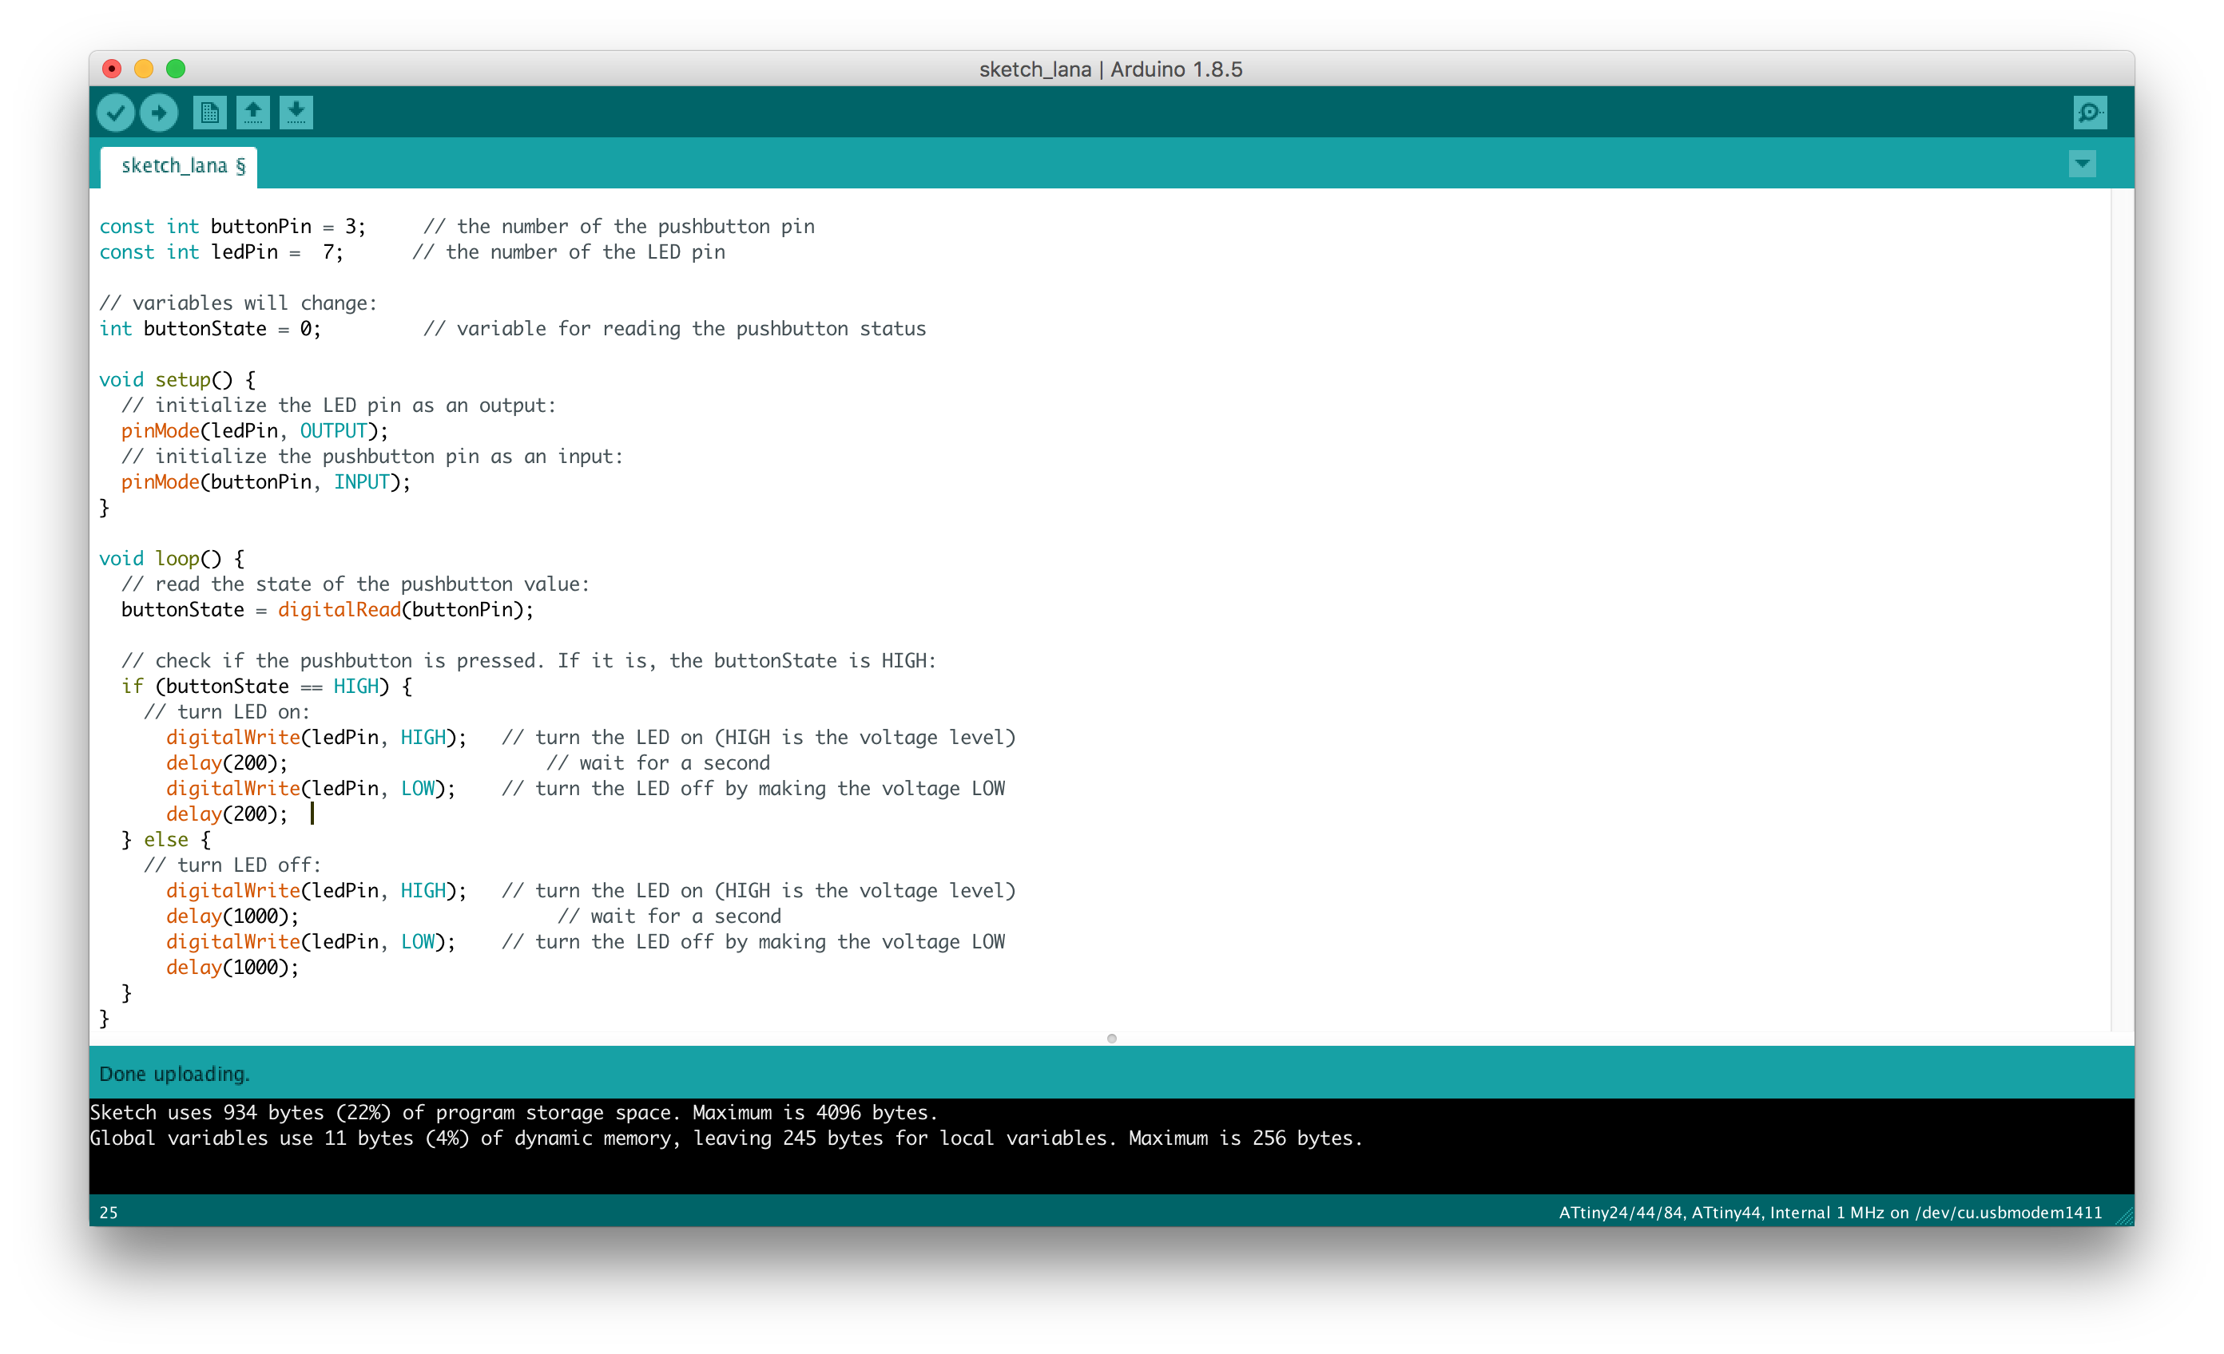Click the 'Sketch uses 934 bytes' console line
The width and height of the screenshot is (2224, 1354).
click(x=514, y=1112)
